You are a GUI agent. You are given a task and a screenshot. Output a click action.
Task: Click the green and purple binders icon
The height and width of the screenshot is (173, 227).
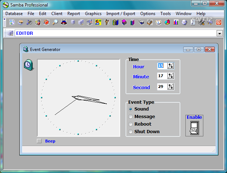(x=133, y=22)
